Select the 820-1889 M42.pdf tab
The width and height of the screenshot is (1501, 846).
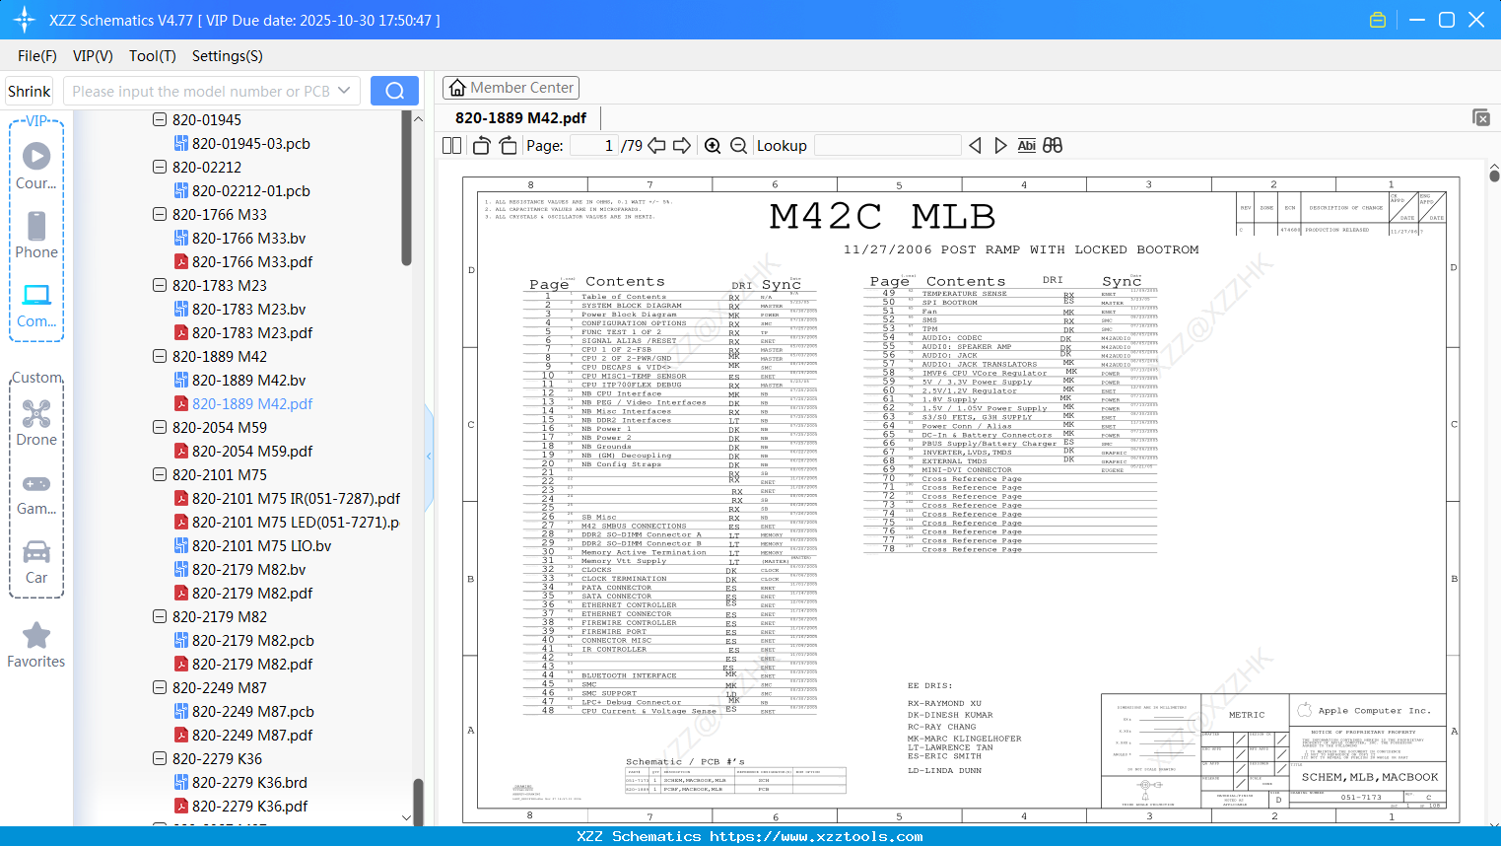tap(520, 117)
